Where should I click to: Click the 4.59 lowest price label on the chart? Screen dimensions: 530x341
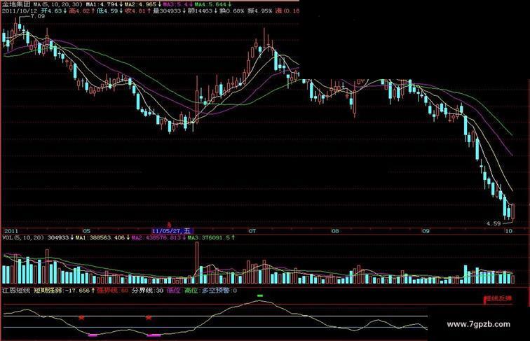point(494,223)
